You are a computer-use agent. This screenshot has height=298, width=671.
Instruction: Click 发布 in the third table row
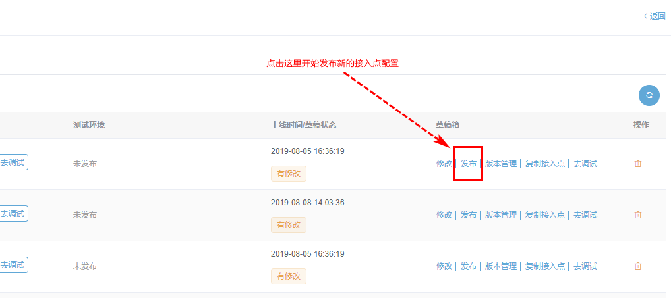tap(469, 266)
